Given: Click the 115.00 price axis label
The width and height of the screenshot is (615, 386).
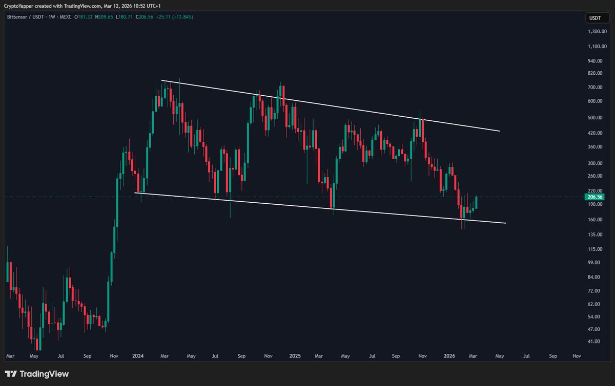Looking at the screenshot, I should (595, 249).
